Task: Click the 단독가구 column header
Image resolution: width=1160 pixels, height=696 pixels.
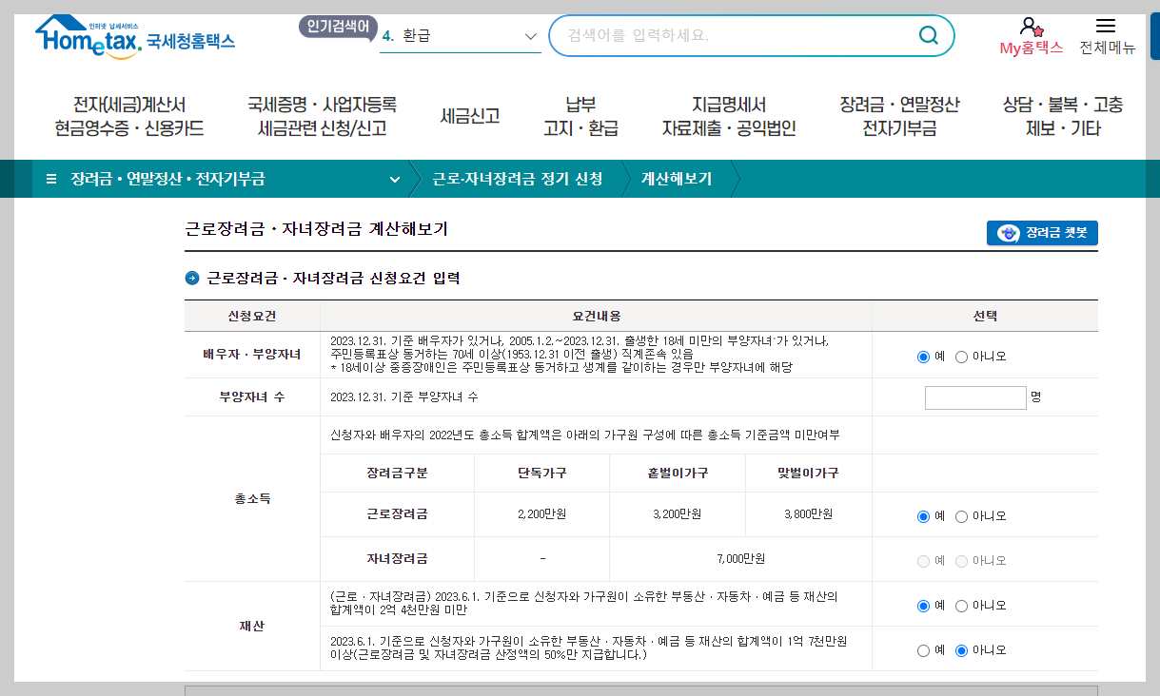Action: pyautogui.click(x=541, y=473)
